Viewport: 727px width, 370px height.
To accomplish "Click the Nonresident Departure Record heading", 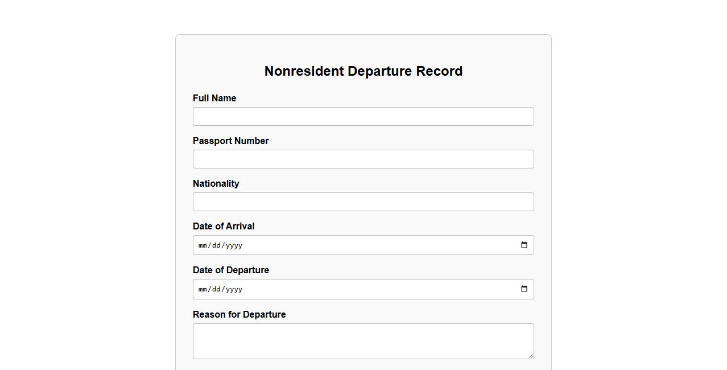I will coord(363,71).
